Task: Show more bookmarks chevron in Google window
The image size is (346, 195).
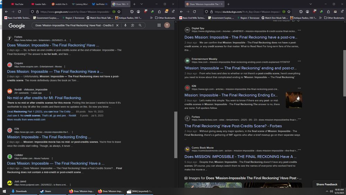Action: (x=151, y=18)
